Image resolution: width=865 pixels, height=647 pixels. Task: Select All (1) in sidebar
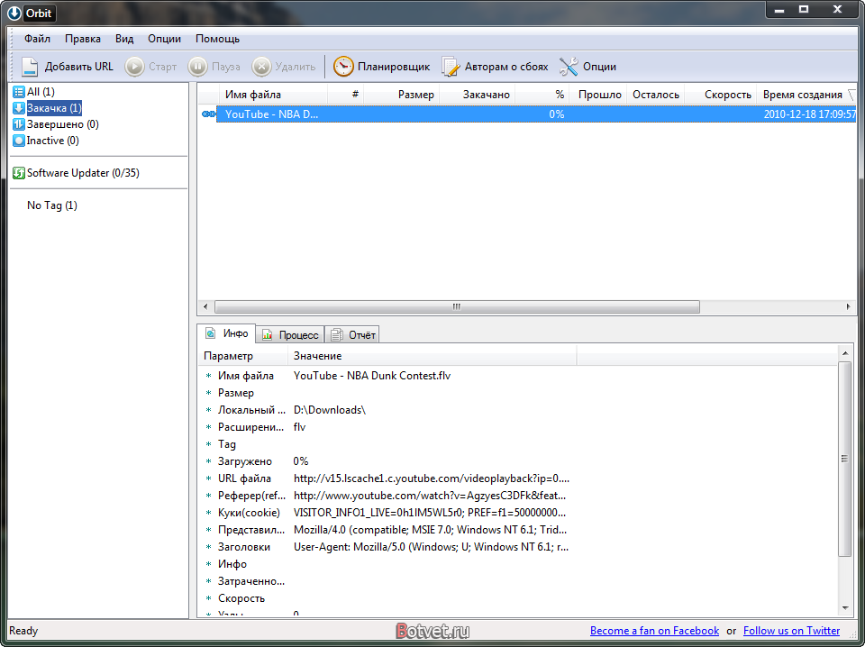tap(41, 92)
